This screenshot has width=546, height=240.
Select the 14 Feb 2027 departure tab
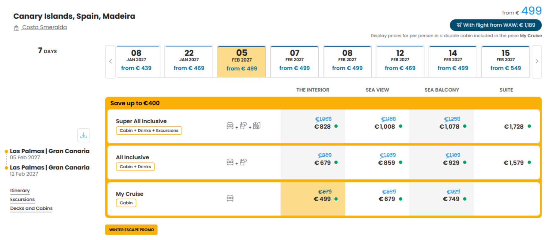(453, 61)
